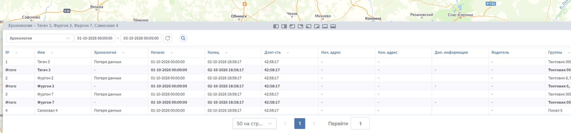Screen dimensions: 571x133
Task: Click the Конец column header
Action: pos(213,52)
